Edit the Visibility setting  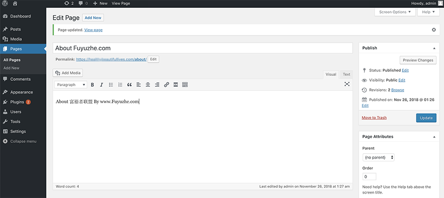pos(402,80)
